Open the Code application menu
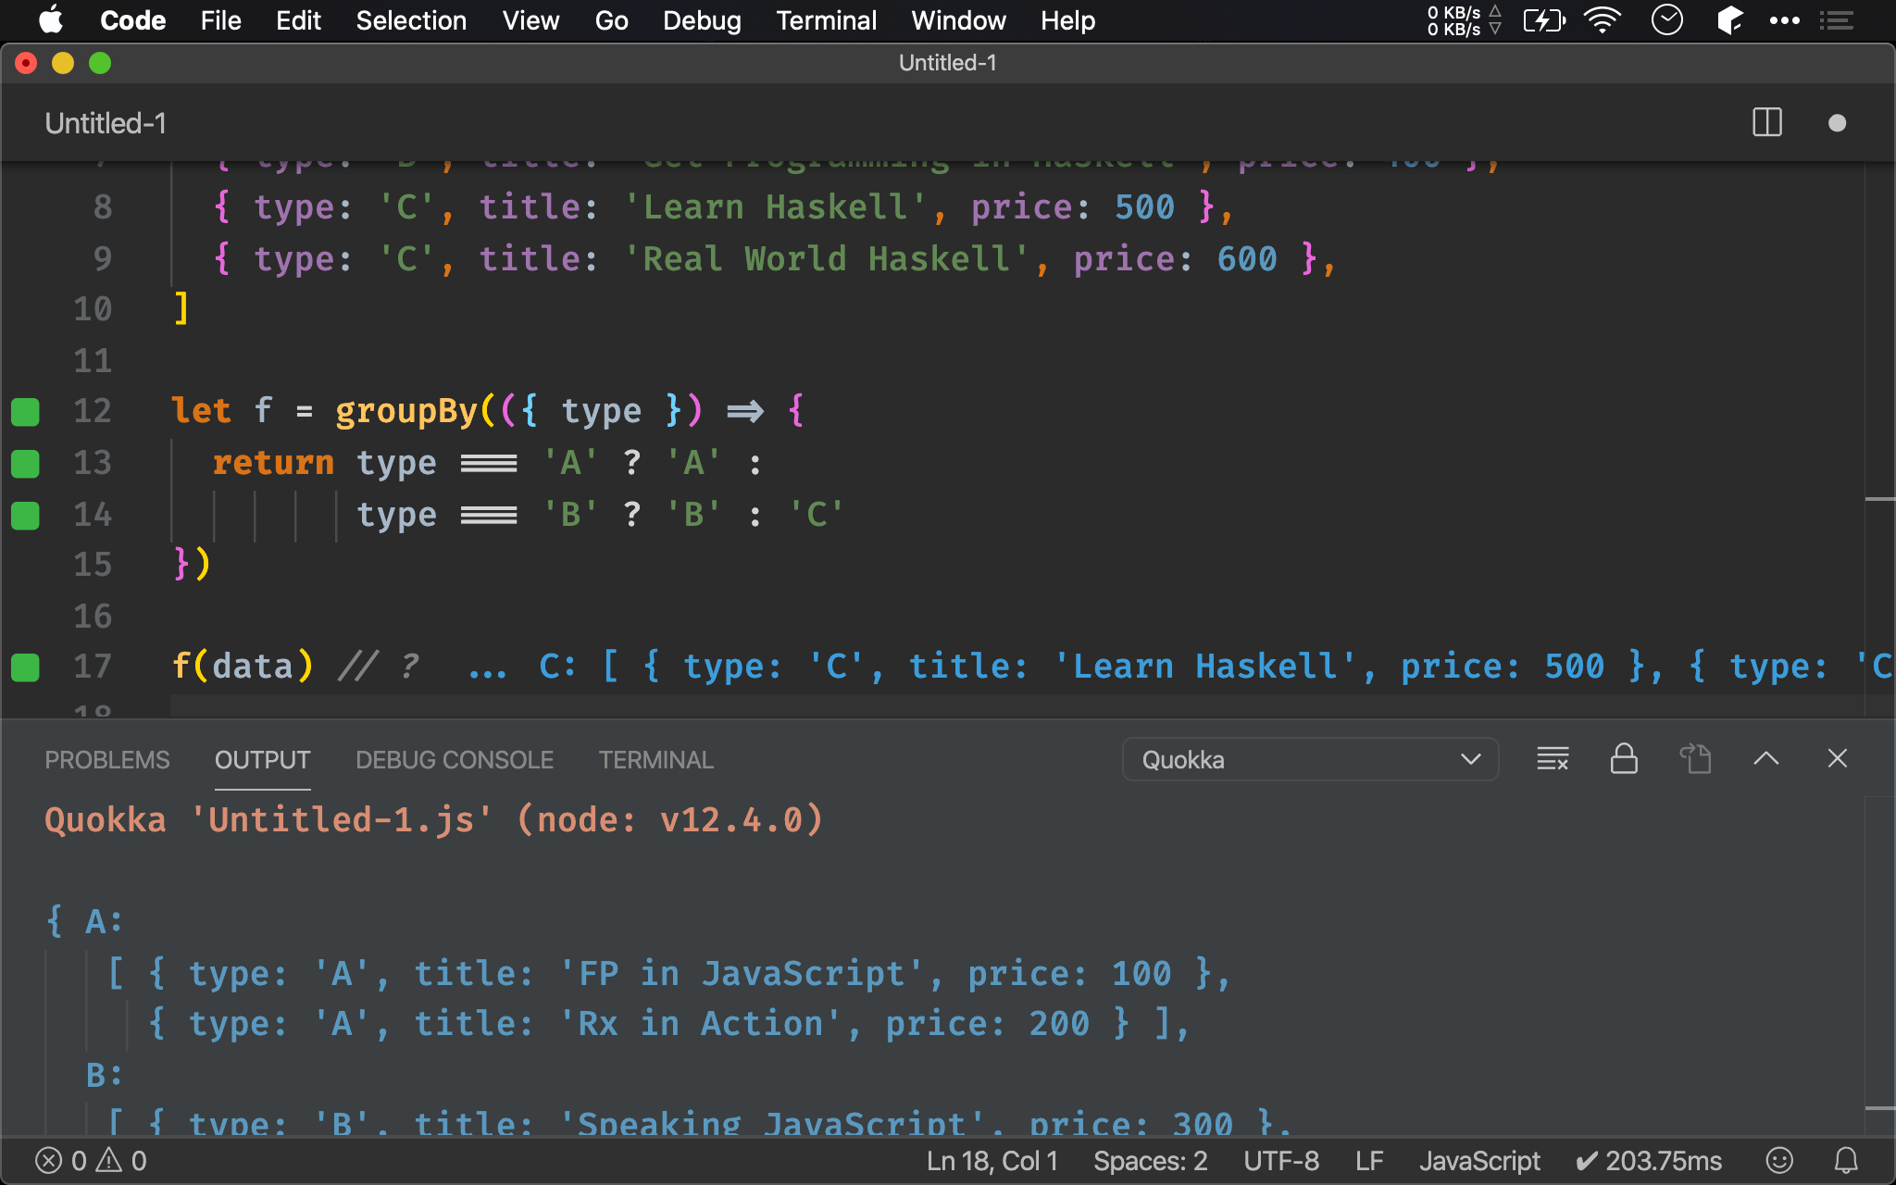This screenshot has height=1185, width=1896. [x=132, y=20]
